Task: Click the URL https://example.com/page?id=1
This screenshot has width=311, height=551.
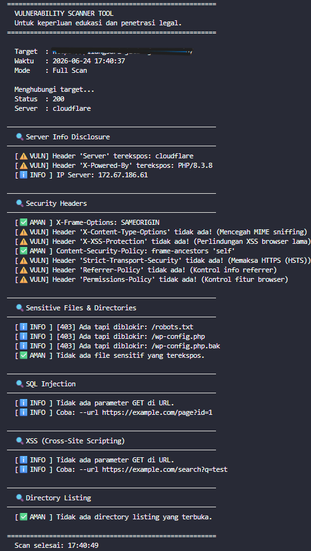Action: pyautogui.click(x=157, y=412)
